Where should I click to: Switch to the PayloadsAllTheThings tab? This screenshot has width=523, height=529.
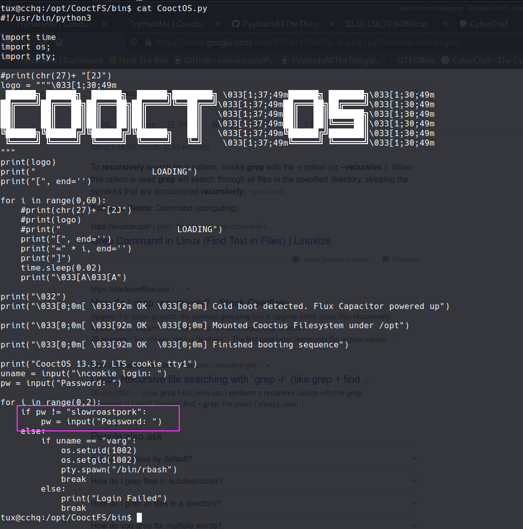click(283, 24)
